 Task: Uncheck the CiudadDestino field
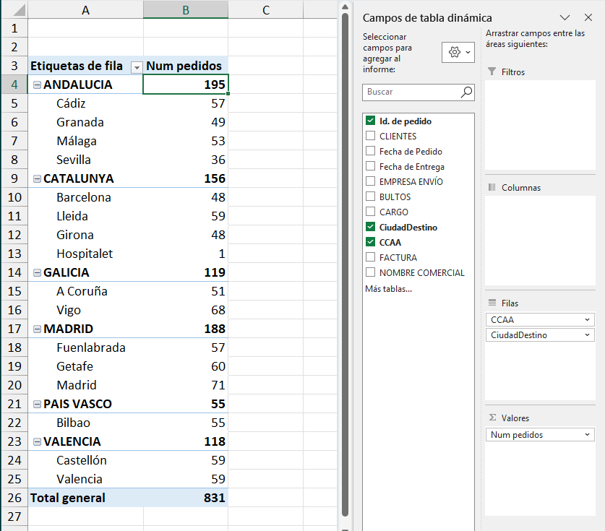(x=370, y=227)
